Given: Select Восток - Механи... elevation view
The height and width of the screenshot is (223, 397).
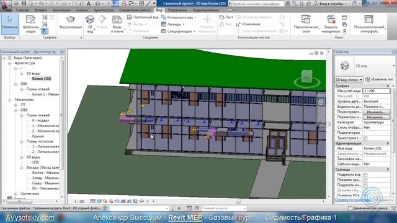Looking at the screenshot, I should [x=45, y=173].
